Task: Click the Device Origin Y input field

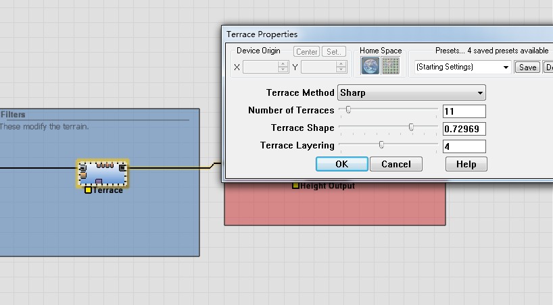Action: (x=319, y=67)
